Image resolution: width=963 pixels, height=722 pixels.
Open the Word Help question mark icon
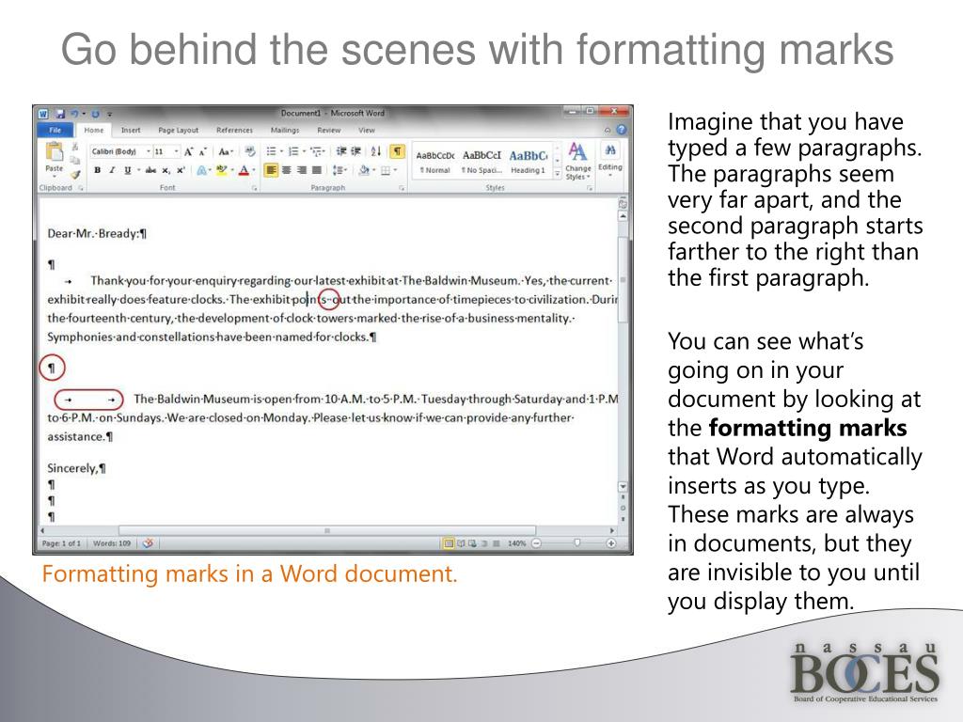point(622,130)
